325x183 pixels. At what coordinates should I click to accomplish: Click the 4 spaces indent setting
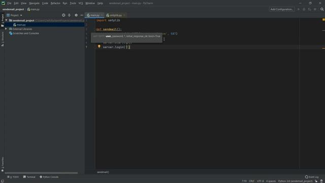pyautogui.click(x=271, y=181)
